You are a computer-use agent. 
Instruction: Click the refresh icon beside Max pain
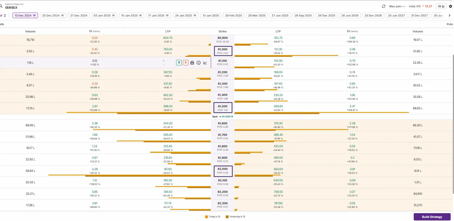click(x=384, y=6)
